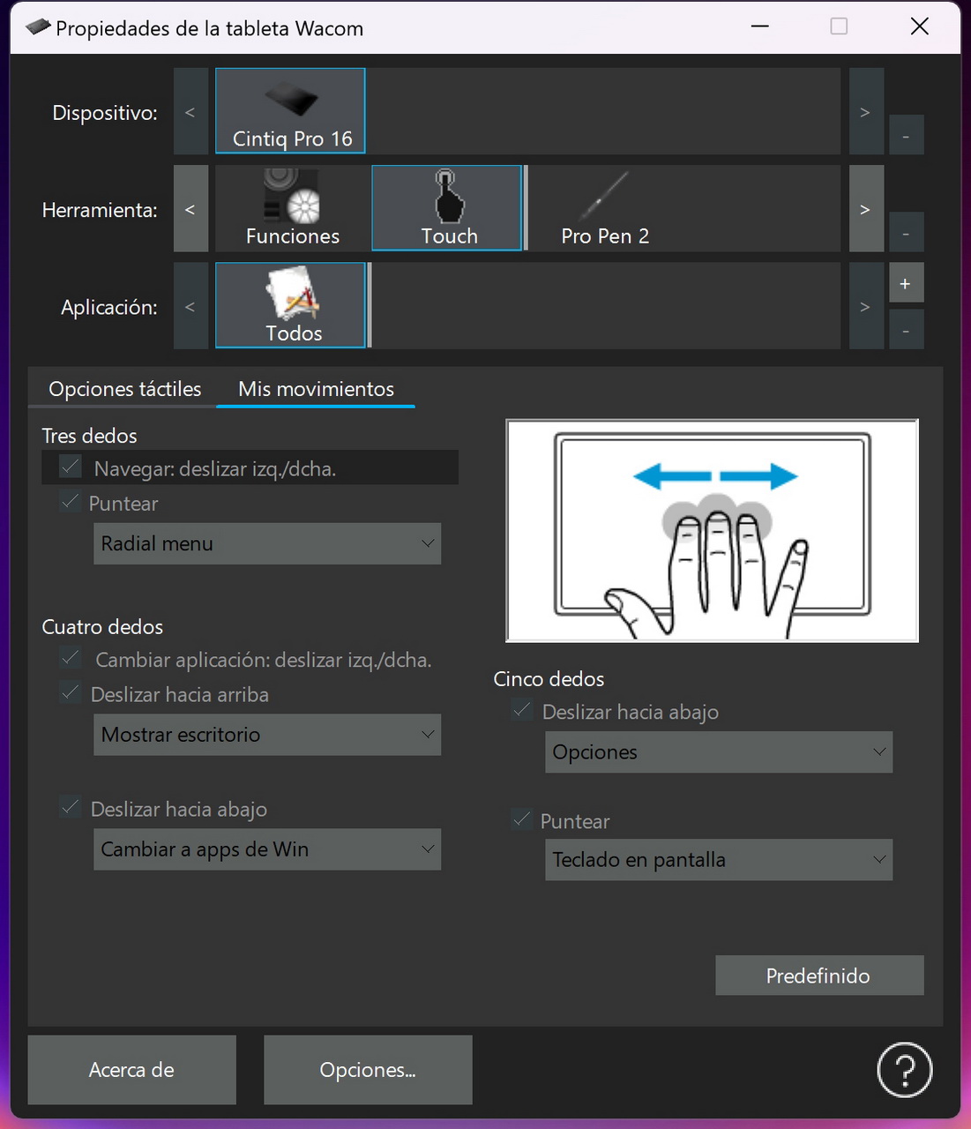Toggle Deslizar hacia abajo under Cinco dedos
The width and height of the screenshot is (971, 1129).
coord(522,710)
